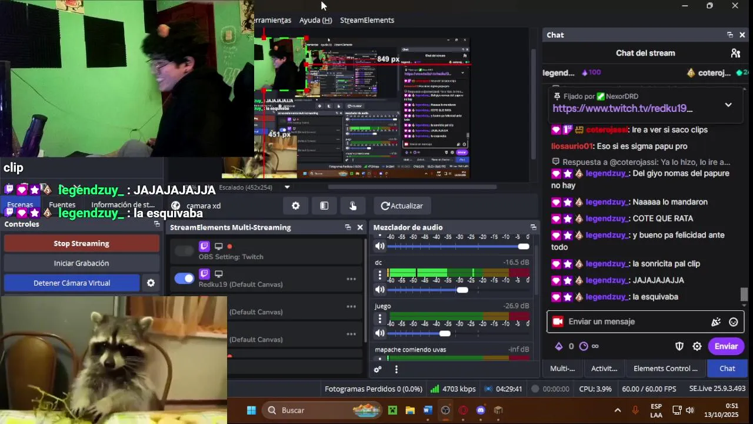
Task: Pop out the Mezclador de audio dock
Action: pyautogui.click(x=534, y=227)
